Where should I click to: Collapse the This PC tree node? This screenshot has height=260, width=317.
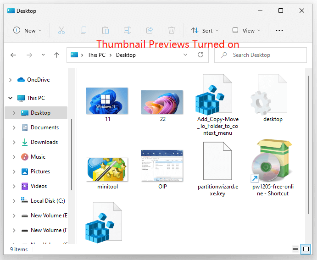pos(11,98)
